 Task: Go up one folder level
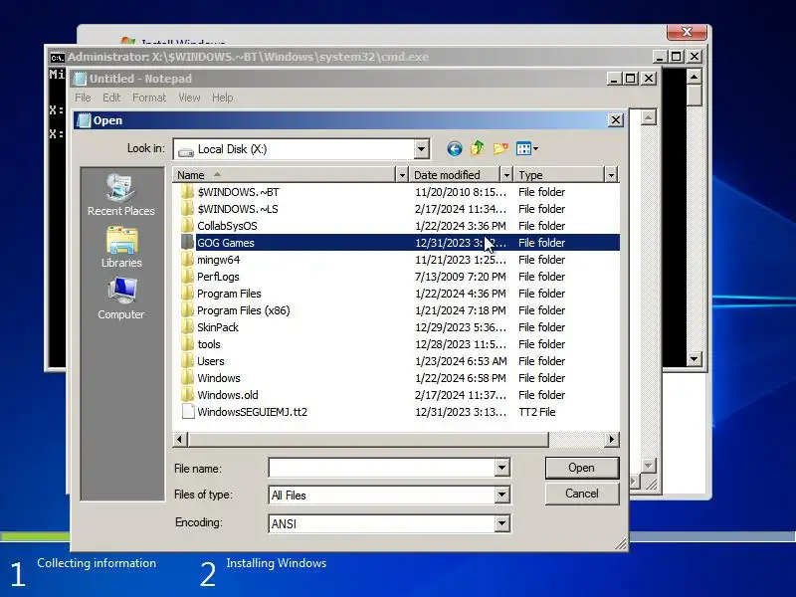tap(477, 148)
